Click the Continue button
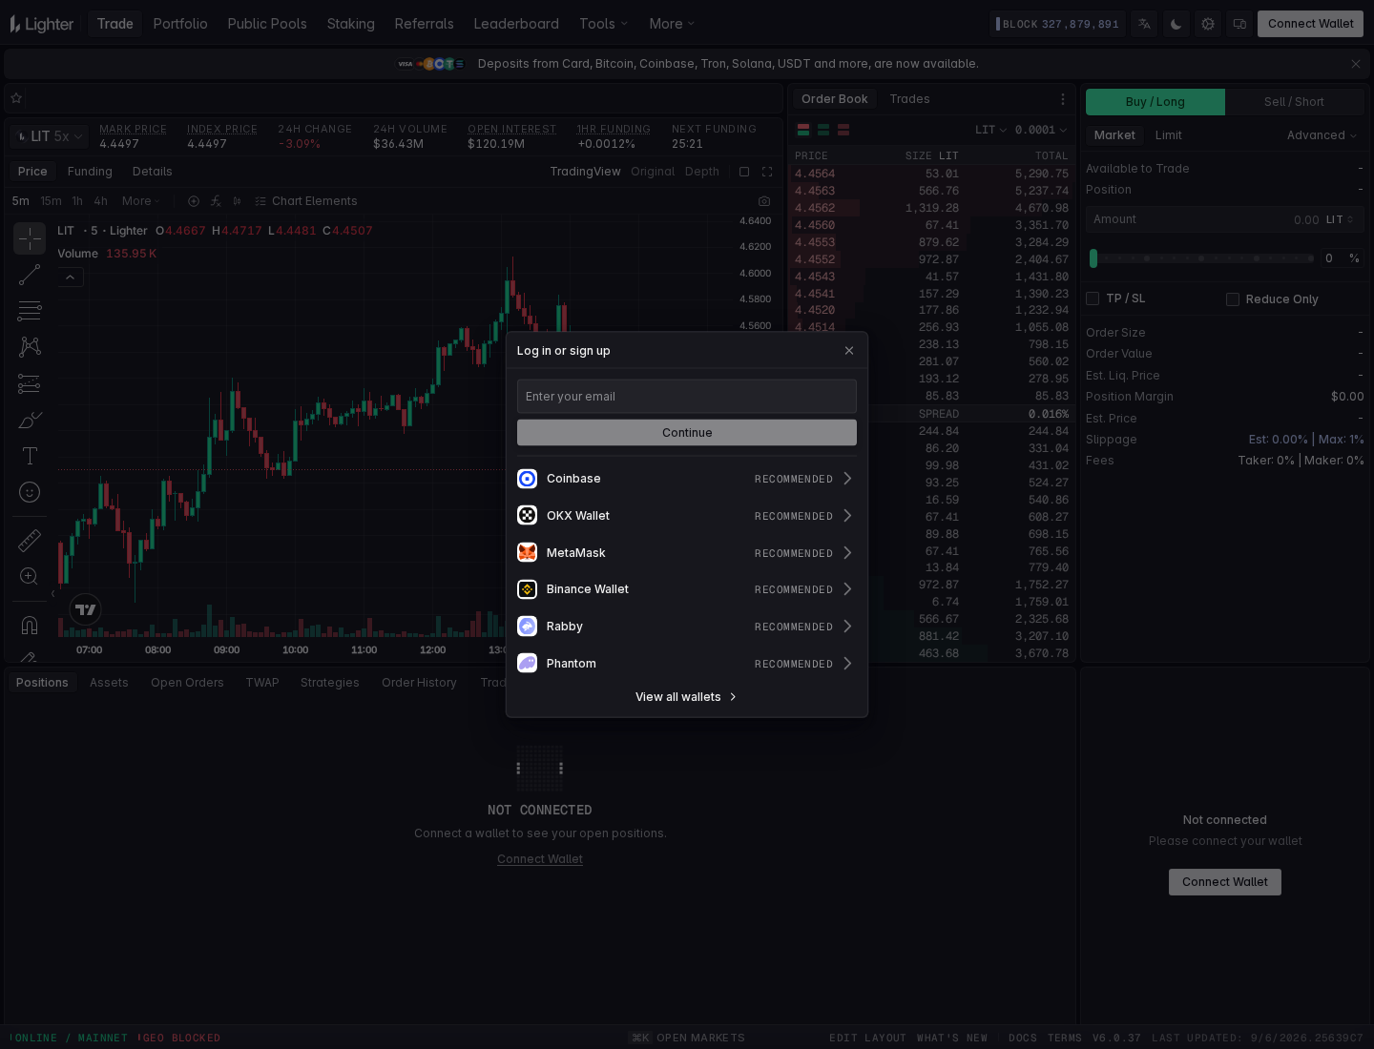The height and width of the screenshot is (1049, 1374). [x=687, y=433]
